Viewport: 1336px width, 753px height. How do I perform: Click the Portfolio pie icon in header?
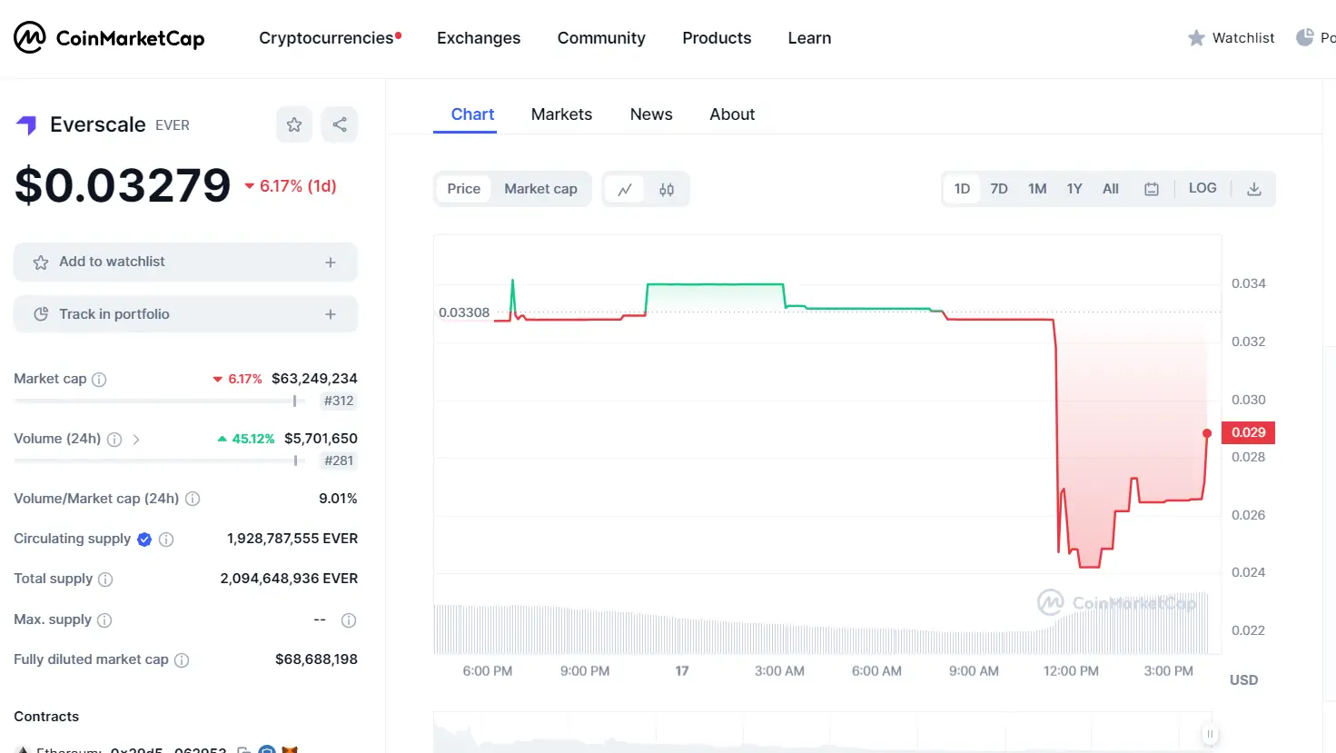(x=1305, y=37)
